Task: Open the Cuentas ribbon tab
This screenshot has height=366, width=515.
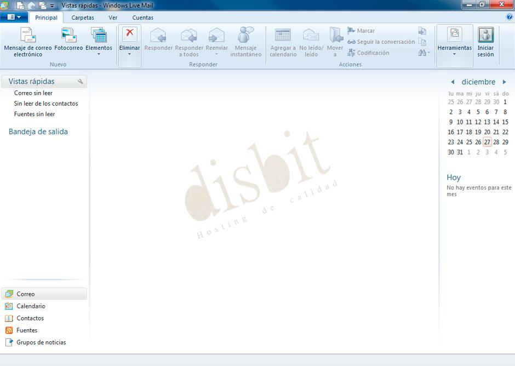Action: [142, 17]
